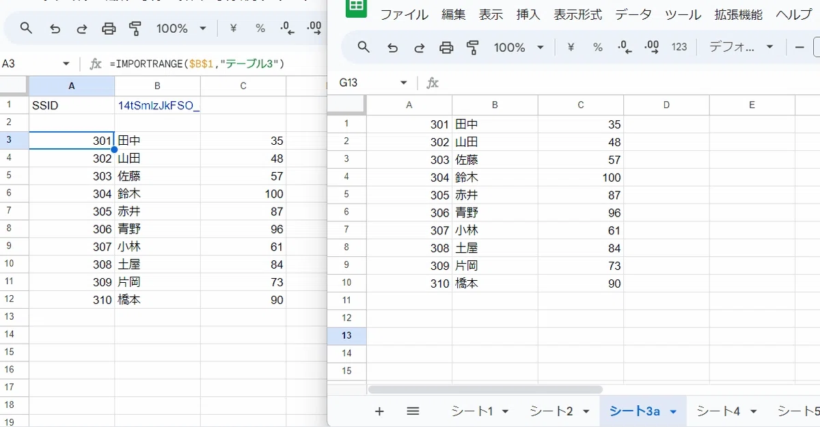The width and height of the screenshot is (820, 427).
Task: Select 鈴木 cell in right window
Action: point(495,177)
